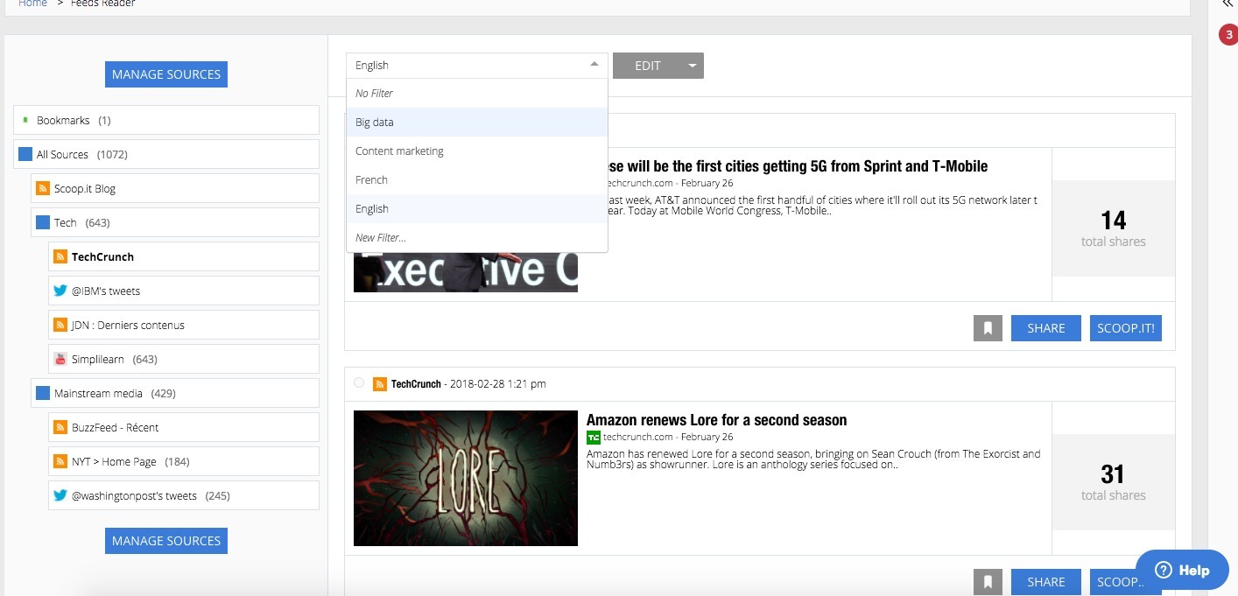The width and height of the screenshot is (1238, 596).
Task: Select the round marker on the Lore article
Action: 359,383
